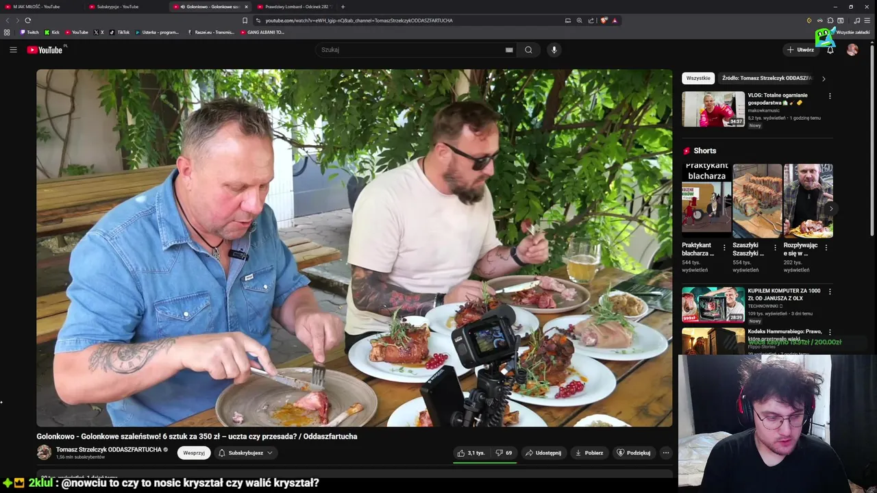Close the Golonkowo tab
This screenshot has height=493, width=877.
tap(246, 7)
